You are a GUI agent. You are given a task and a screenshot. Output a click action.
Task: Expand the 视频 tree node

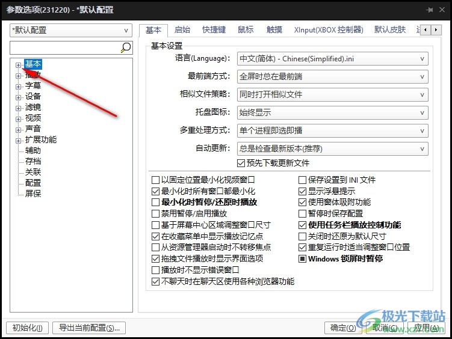[18, 119]
